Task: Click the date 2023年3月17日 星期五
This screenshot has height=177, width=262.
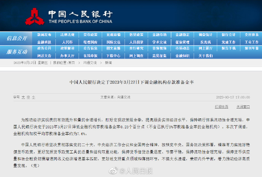Action: click(31, 63)
